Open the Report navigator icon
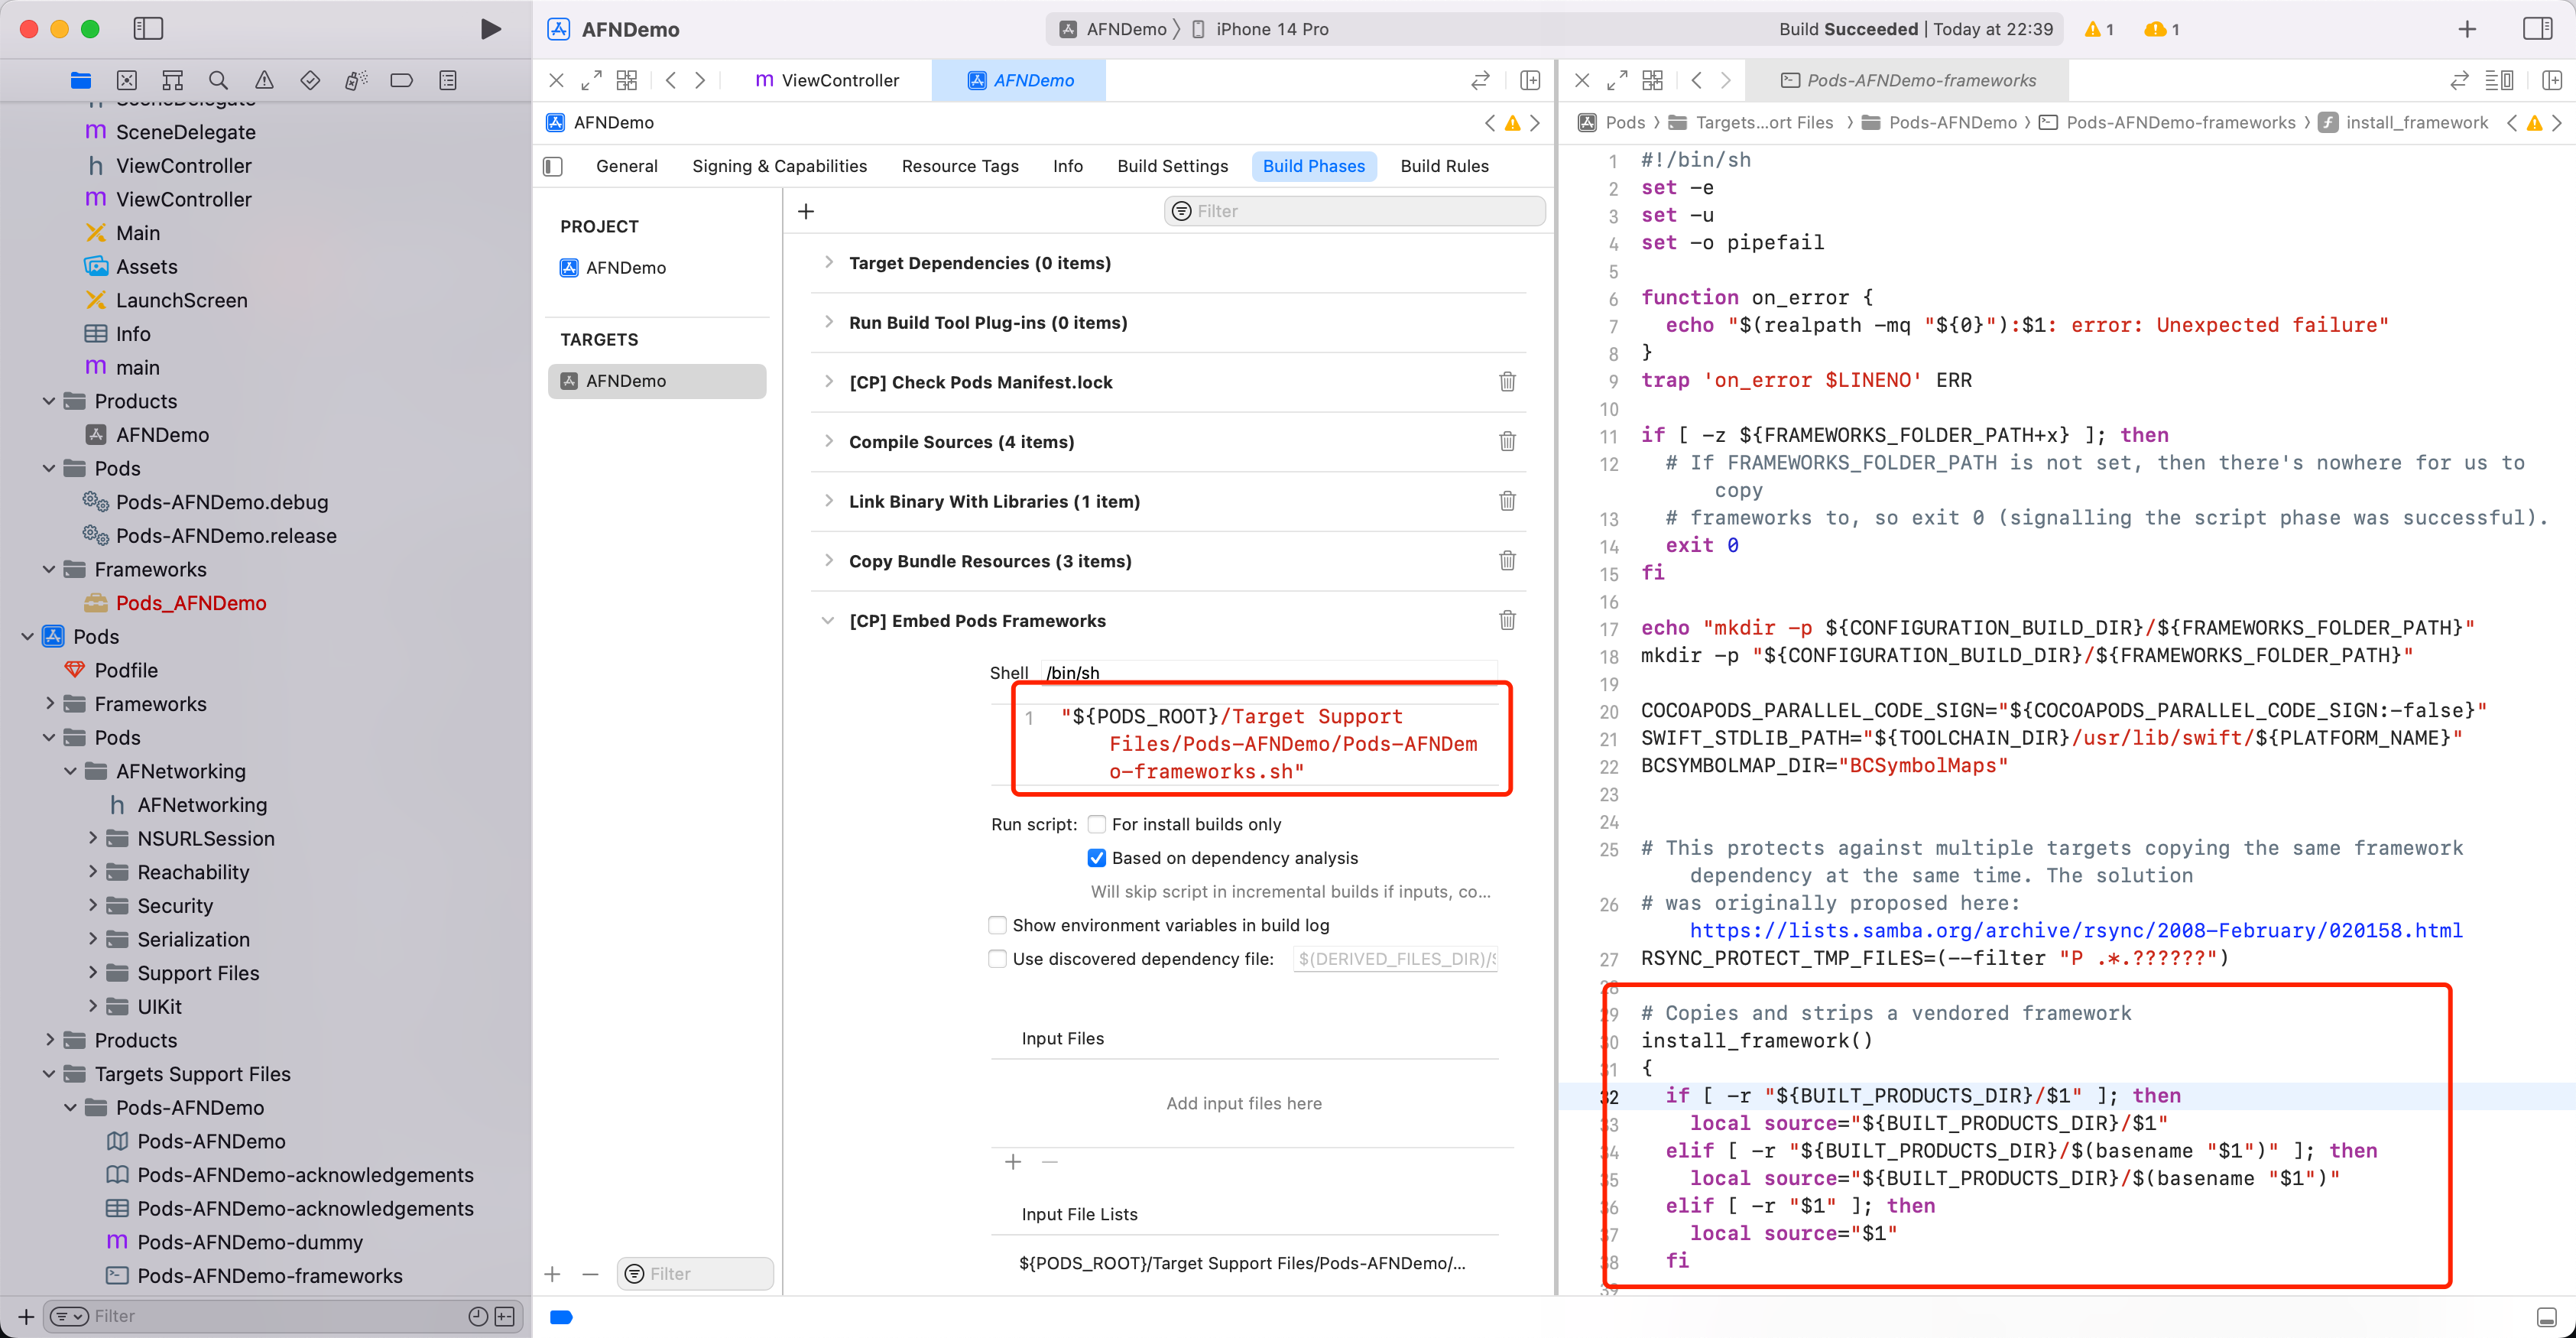Viewport: 2576px width, 1338px height. point(448,80)
